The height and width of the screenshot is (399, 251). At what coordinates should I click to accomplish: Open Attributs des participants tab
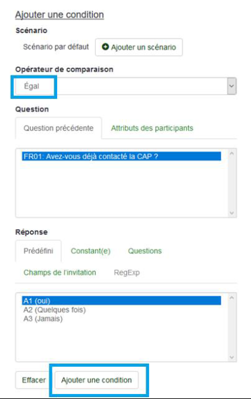point(152,128)
